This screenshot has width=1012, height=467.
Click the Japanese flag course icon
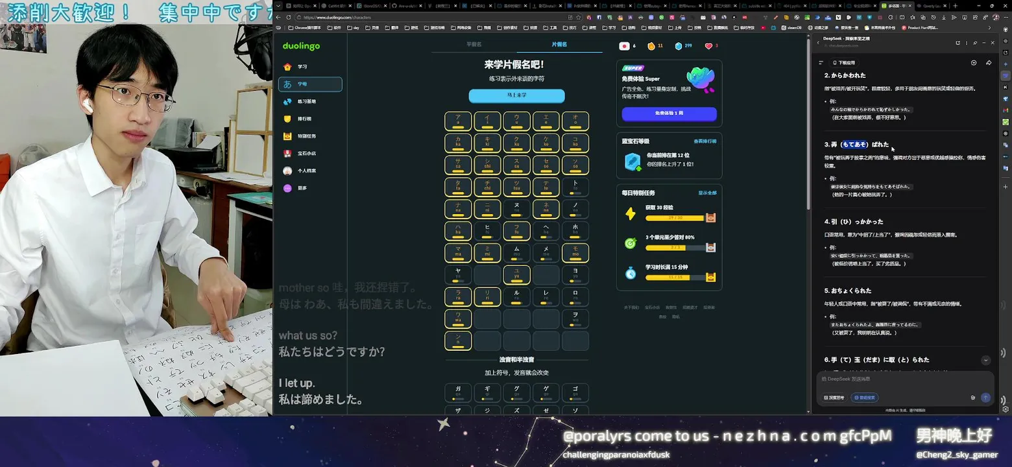[624, 46]
